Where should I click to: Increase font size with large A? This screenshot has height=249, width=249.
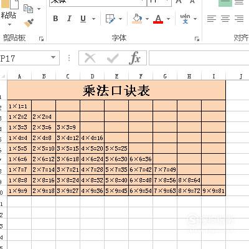(x=179, y=2)
